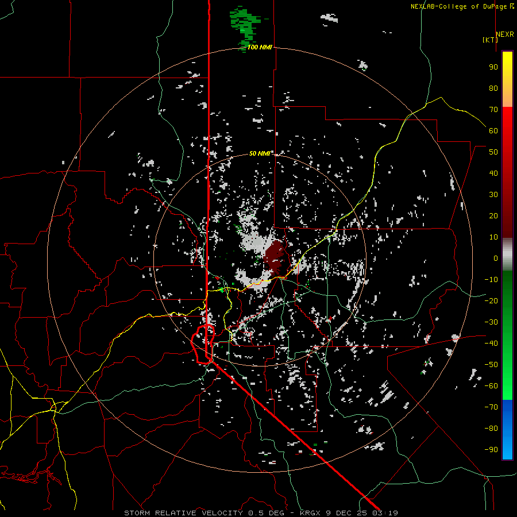Click the 40 value on velocity scale
This screenshot has height=517, width=517.
tap(493, 173)
